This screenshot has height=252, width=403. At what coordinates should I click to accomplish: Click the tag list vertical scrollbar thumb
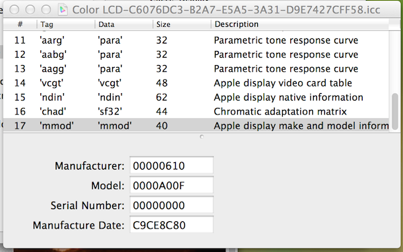point(395,112)
